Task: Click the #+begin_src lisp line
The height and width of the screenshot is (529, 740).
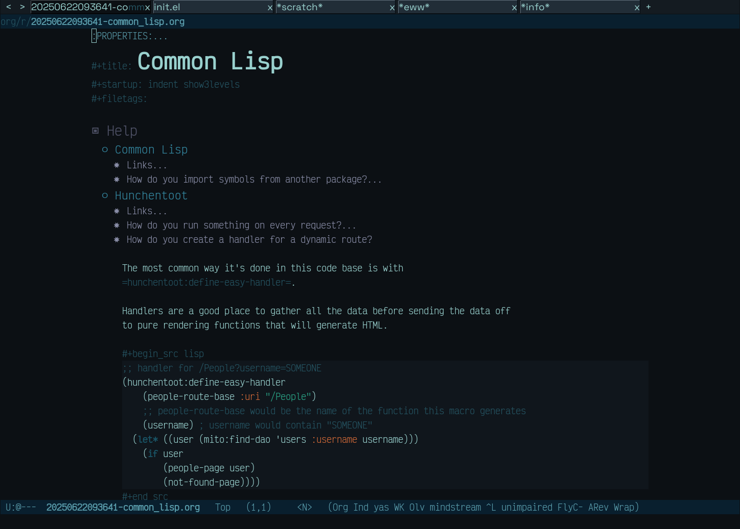Action: (x=163, y=354)
